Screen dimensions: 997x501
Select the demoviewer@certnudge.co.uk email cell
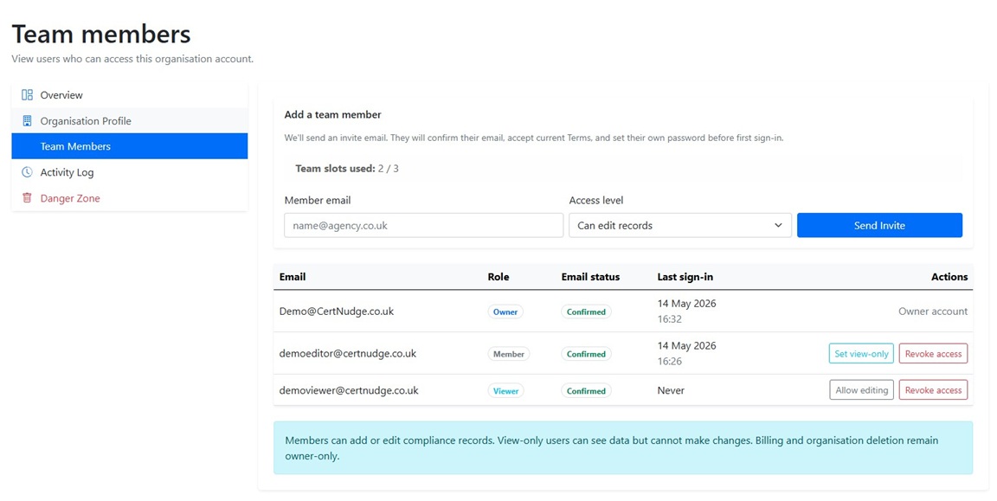tap(349, 390)
